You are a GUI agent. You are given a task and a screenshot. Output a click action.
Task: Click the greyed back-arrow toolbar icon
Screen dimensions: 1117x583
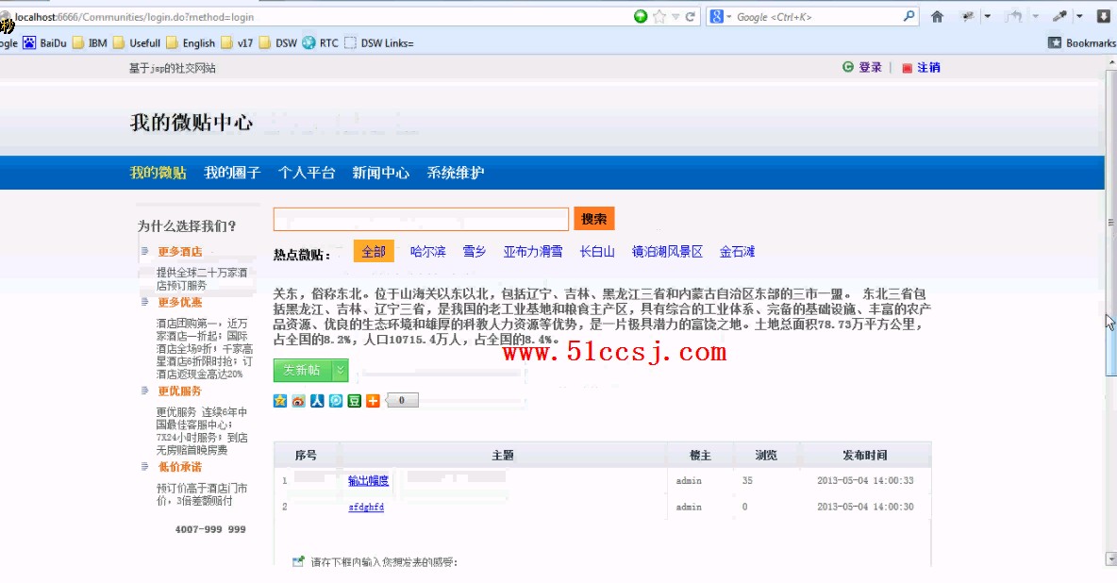(1014, 16)
